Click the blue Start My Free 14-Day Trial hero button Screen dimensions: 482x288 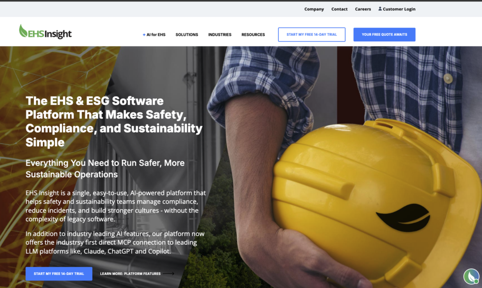[x=59, y=273]
